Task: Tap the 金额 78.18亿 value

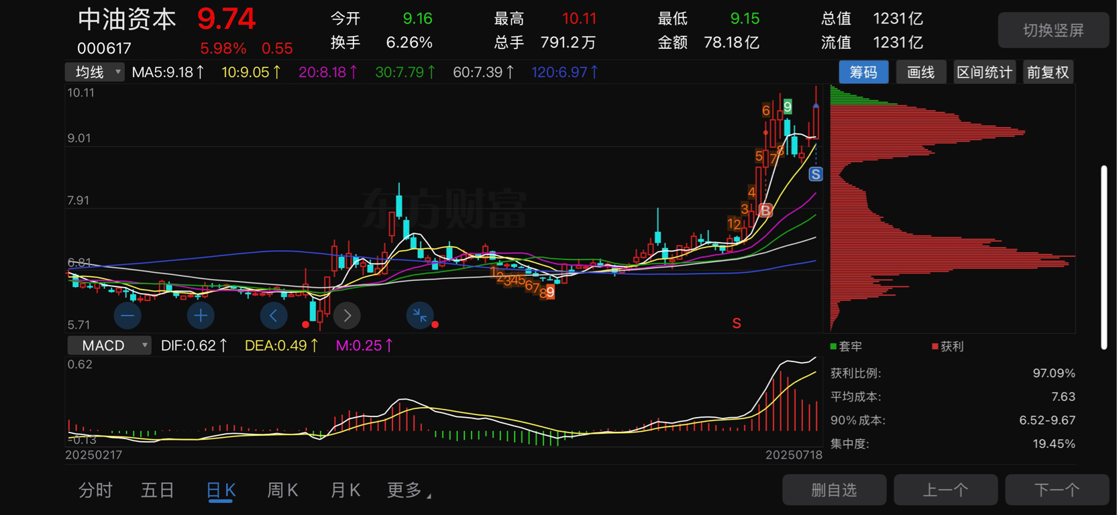Action: [731, 43]
